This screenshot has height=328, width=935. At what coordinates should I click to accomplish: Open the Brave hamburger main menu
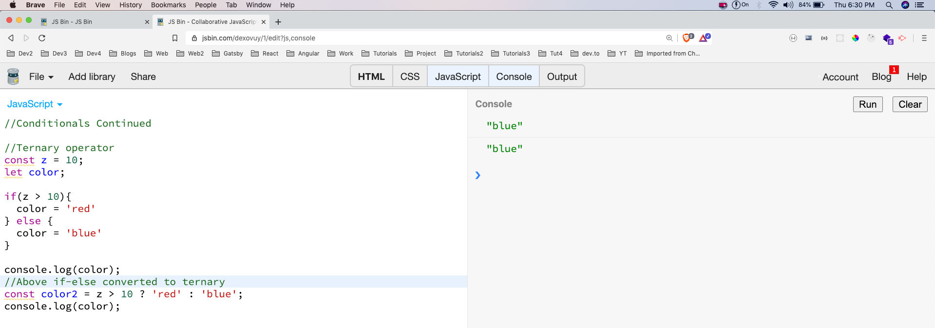pos(924,38)
